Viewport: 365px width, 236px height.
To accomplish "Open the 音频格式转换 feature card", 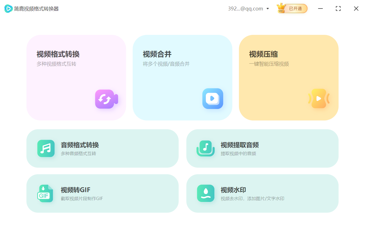I will [103, 148].
